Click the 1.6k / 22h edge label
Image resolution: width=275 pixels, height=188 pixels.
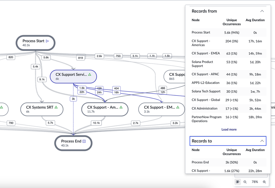(82, 89)
